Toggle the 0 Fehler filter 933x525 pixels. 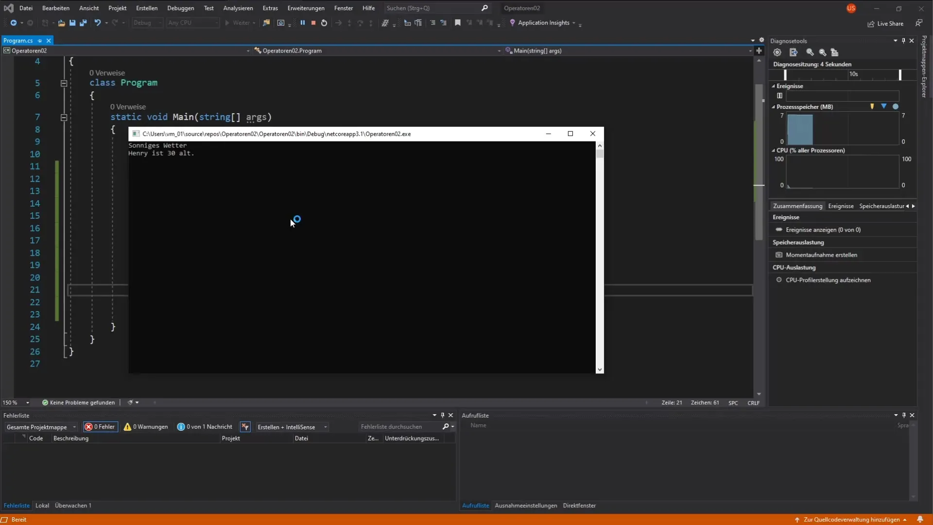[x=100, y=427]
